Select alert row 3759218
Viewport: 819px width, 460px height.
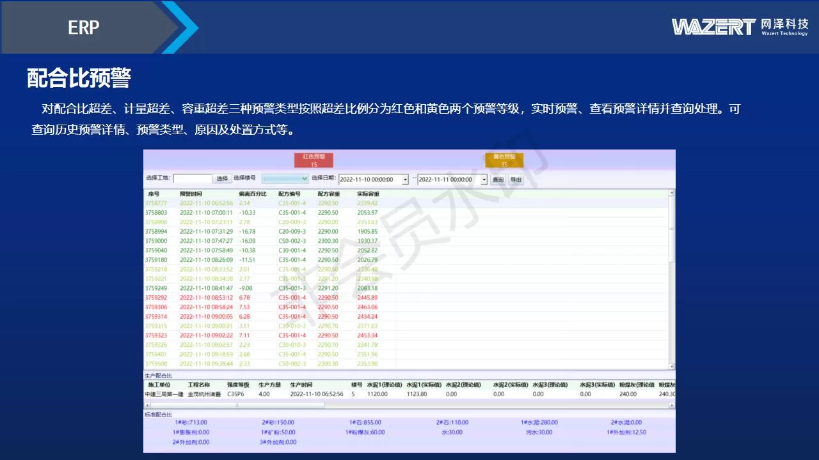[406, 270]
